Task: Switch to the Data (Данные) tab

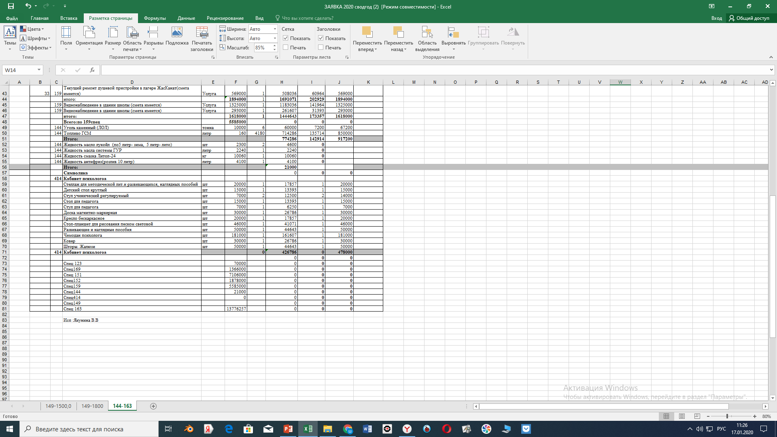Action: point(186,18)
